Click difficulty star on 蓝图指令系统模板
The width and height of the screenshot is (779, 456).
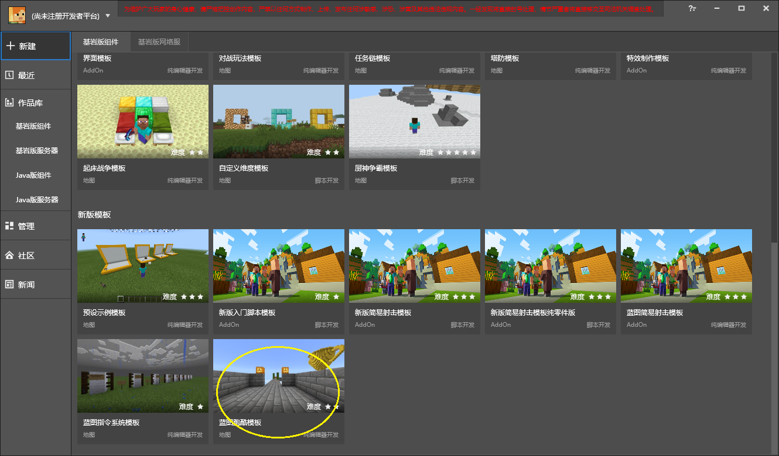coord(200,407)
